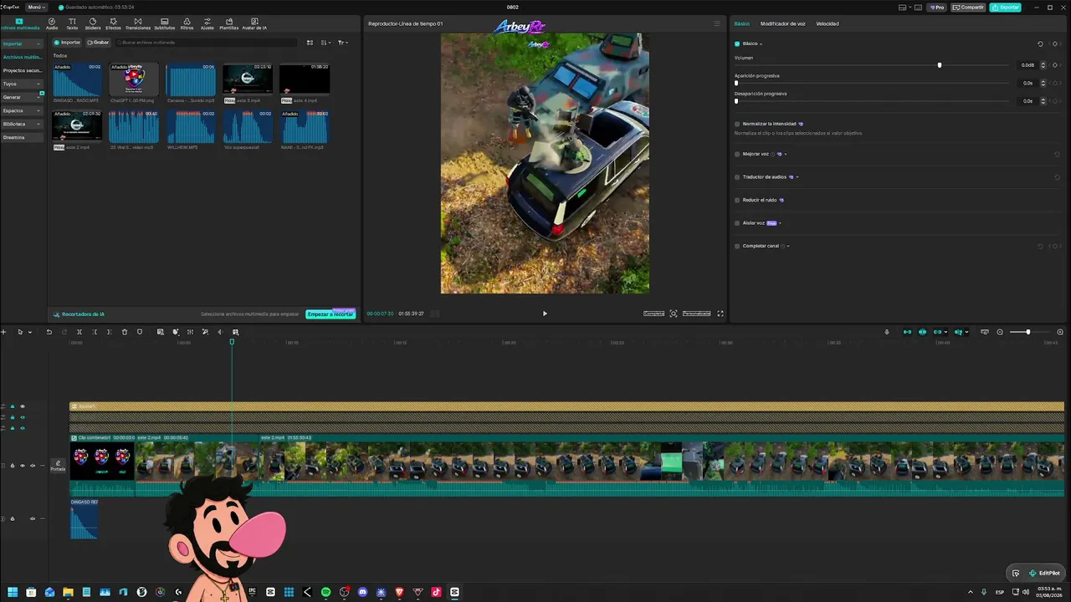Add a volume keyframe
Screen dimensions: 1071x602
tap(1056, 64)
